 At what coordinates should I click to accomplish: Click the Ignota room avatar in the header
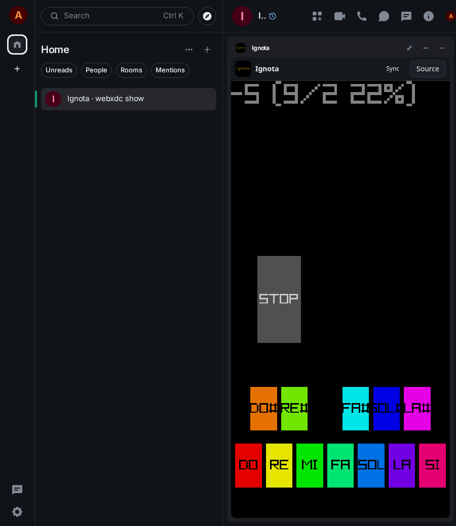click(x=242, y=16)
